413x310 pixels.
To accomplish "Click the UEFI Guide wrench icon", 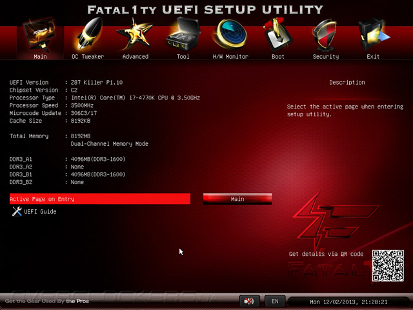I will tap(17, 211).
